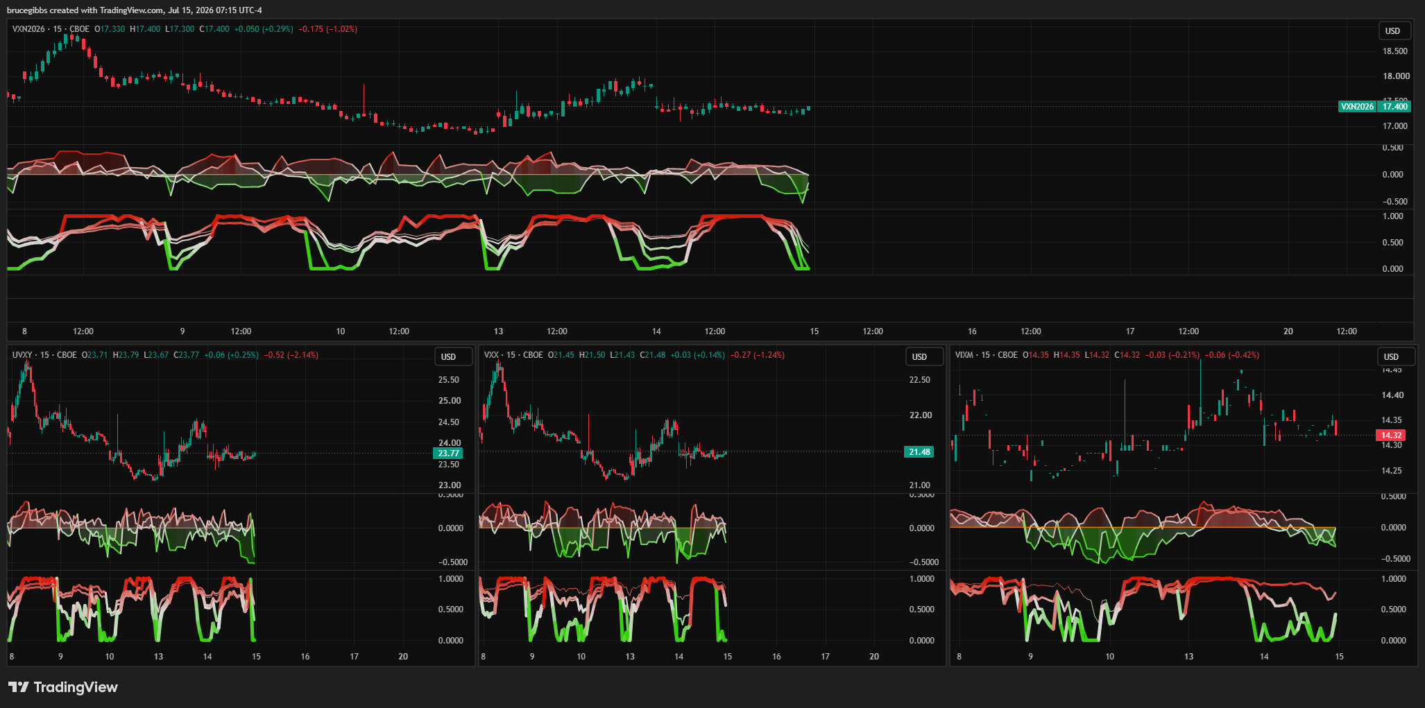Click date 16 on the VXN2026 time axis
Viewport: 1425px width, 708px height.
pos(972,331)
